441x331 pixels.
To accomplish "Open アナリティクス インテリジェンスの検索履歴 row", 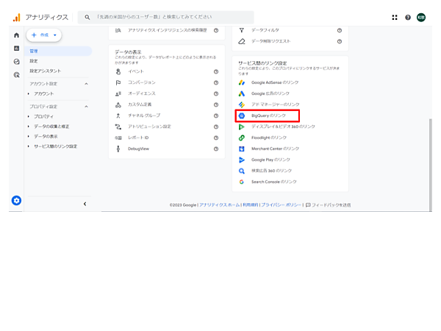I will coord(167,30).
